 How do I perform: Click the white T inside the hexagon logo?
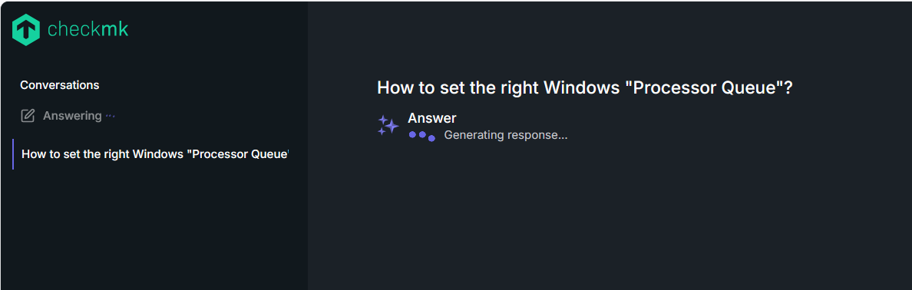point(26,31)
